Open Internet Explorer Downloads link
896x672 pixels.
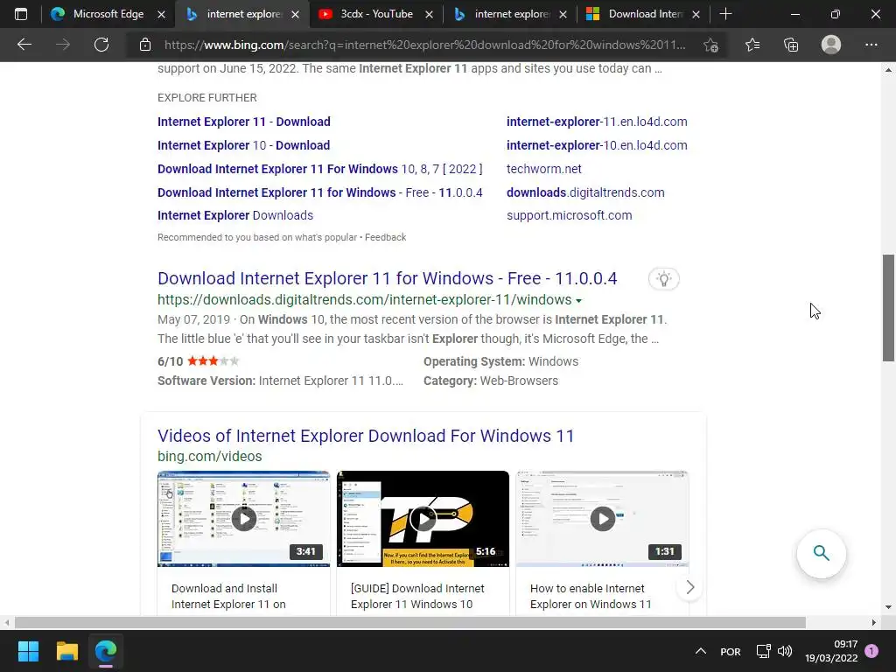tap(235, 215)
